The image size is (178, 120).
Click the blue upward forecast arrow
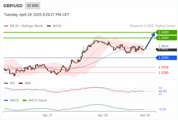pyautogui.click(x=150, y=41)
